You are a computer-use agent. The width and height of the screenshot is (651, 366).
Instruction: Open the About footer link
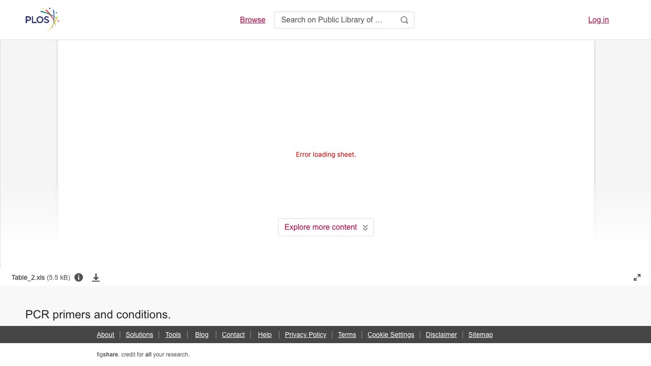105,334
